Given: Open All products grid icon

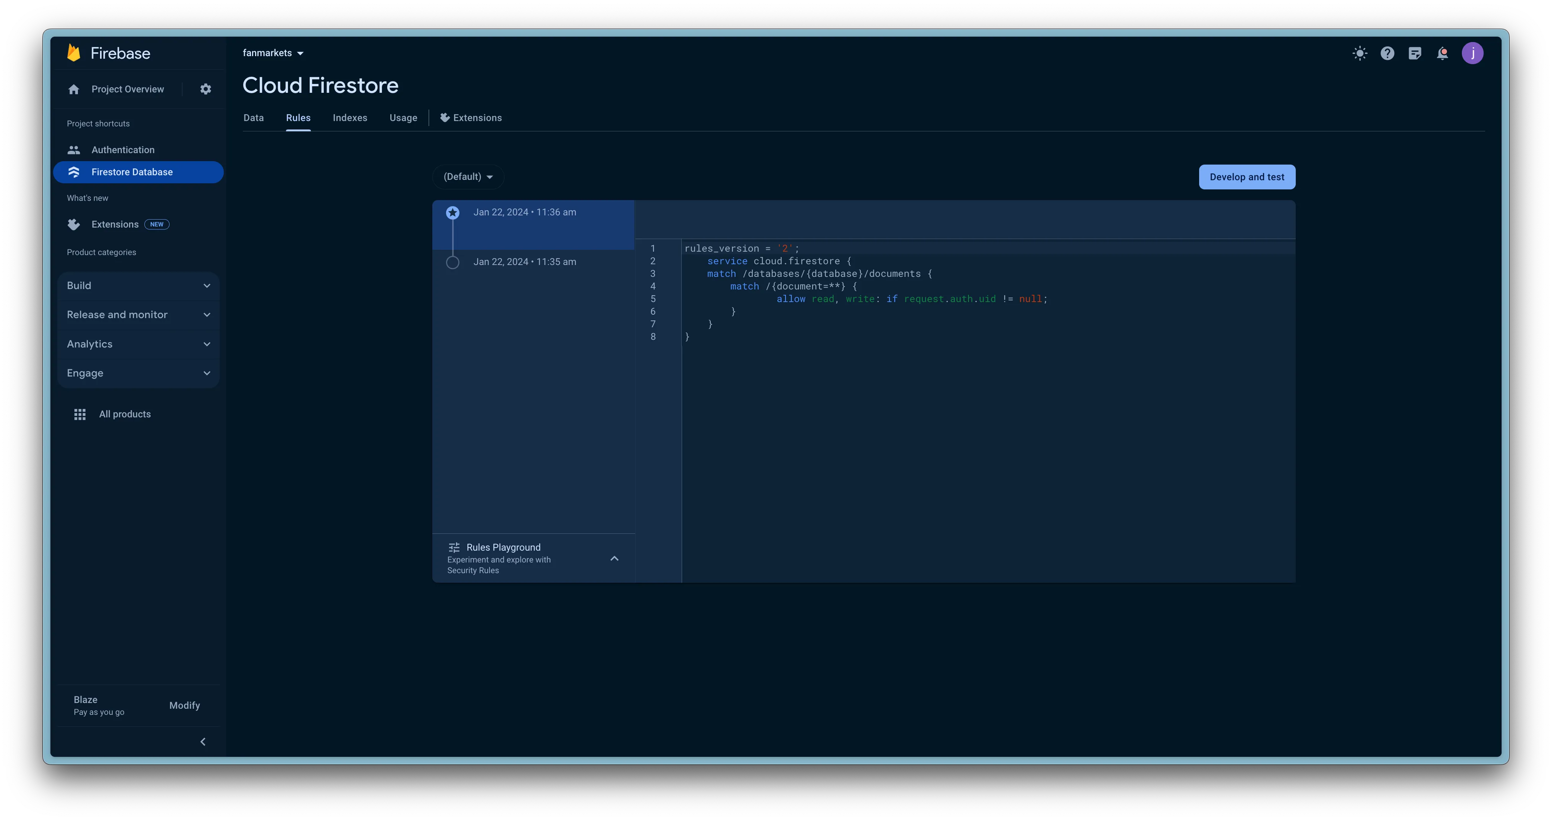Looking at the screenshot, I should coord(79,414).
